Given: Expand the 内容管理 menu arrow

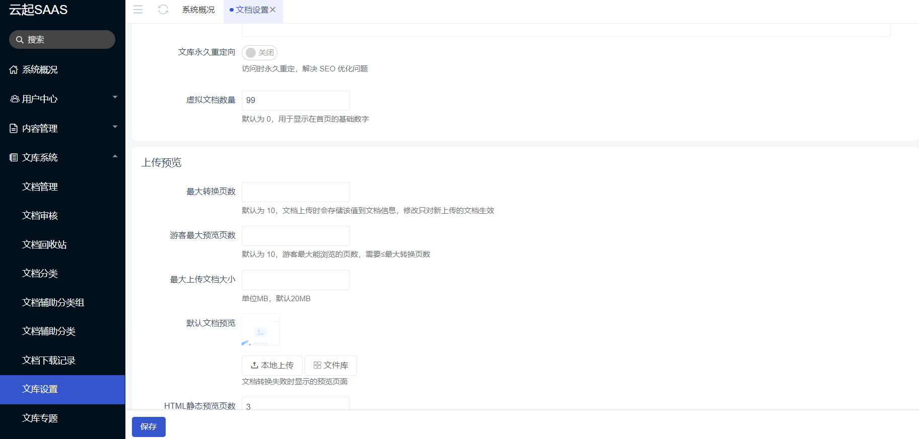Looking at the screenshot, I should [x=115, y=127].
